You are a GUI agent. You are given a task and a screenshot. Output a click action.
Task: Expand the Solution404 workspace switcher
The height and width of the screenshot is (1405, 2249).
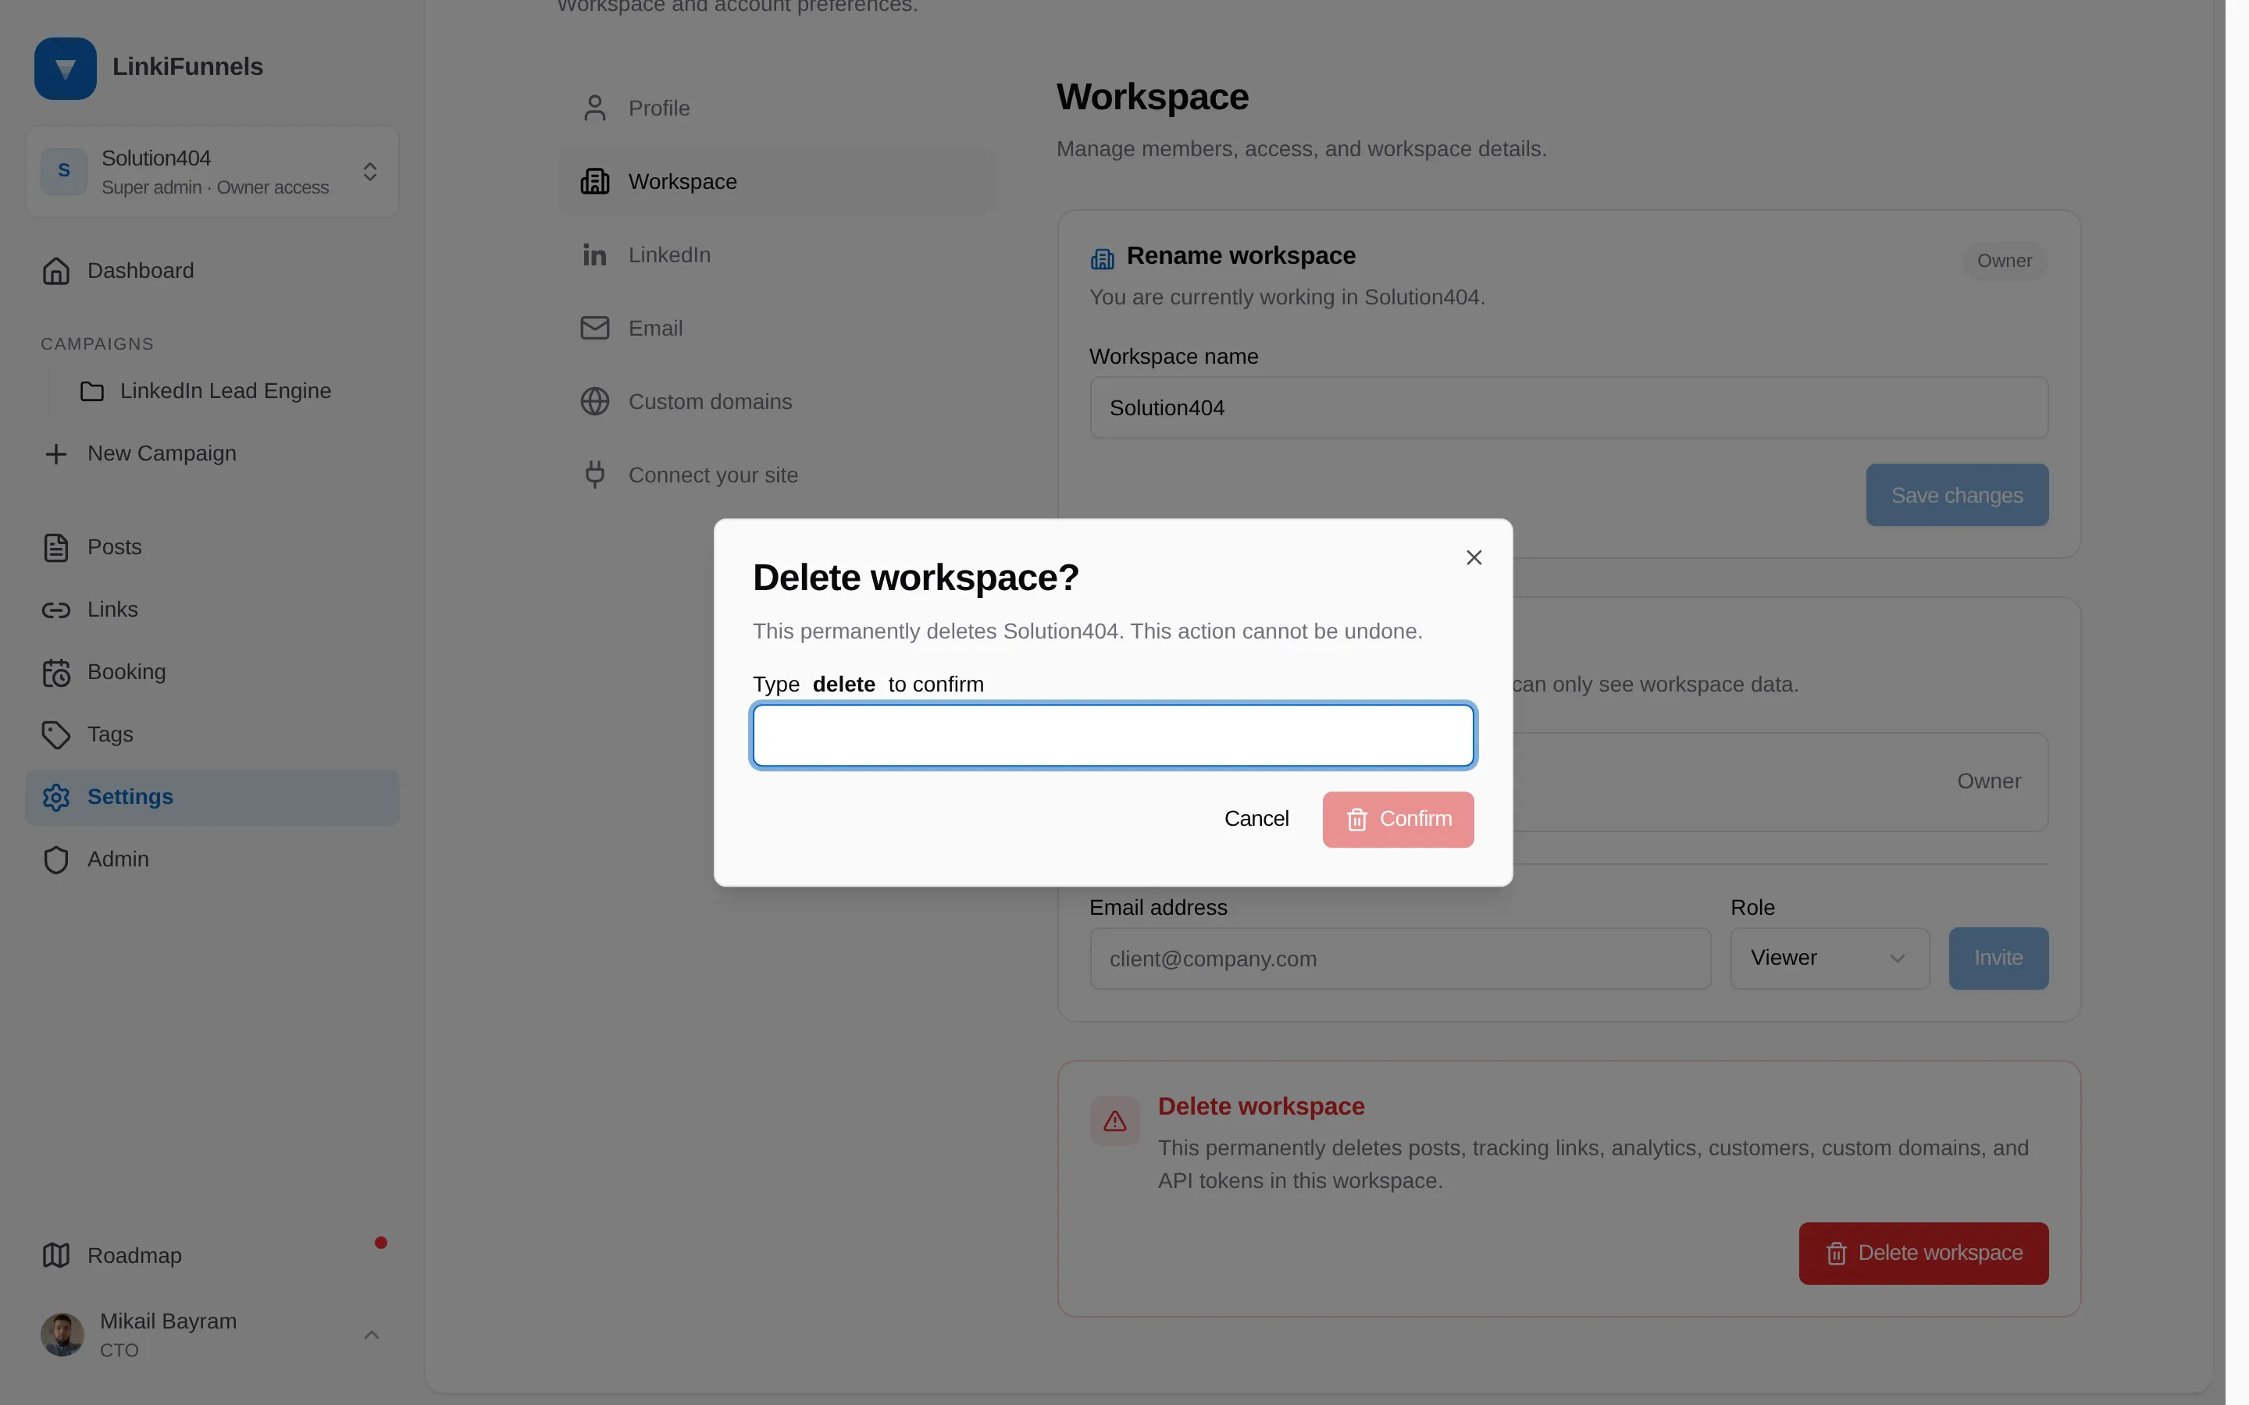point(212,172)
